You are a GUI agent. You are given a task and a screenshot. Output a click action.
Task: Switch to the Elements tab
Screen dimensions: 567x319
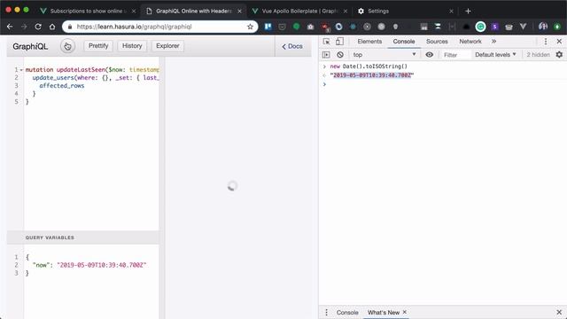pos(369,42)
